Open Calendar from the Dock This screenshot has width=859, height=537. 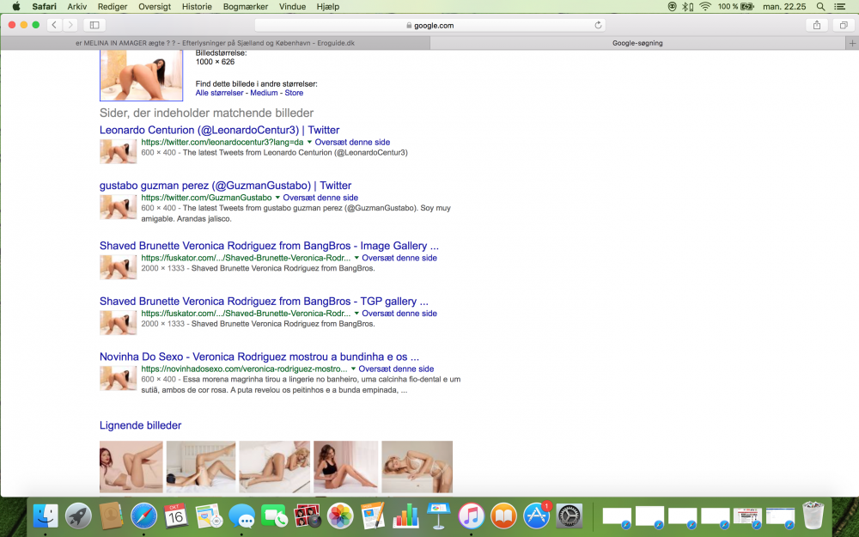176,516
